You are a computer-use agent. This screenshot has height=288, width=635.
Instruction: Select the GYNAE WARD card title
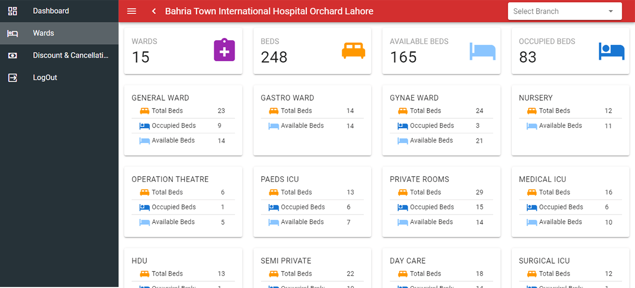pos(414,98)
